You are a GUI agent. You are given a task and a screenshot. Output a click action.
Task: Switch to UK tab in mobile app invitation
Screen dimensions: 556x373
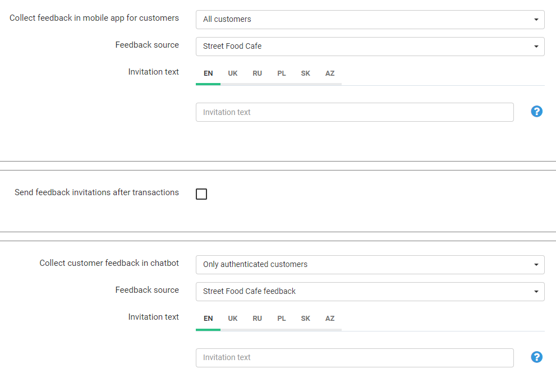[x=233, y=73]
